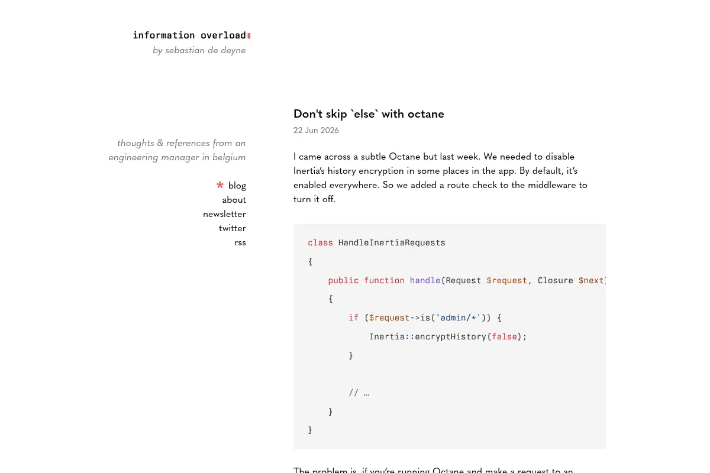Open the twitter link in sidebar
Viewport: 710px width, 473px height.
(233, 228)
